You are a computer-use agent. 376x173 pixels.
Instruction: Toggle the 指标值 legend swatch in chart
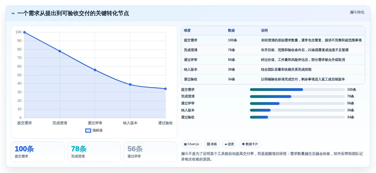[88, 130]
